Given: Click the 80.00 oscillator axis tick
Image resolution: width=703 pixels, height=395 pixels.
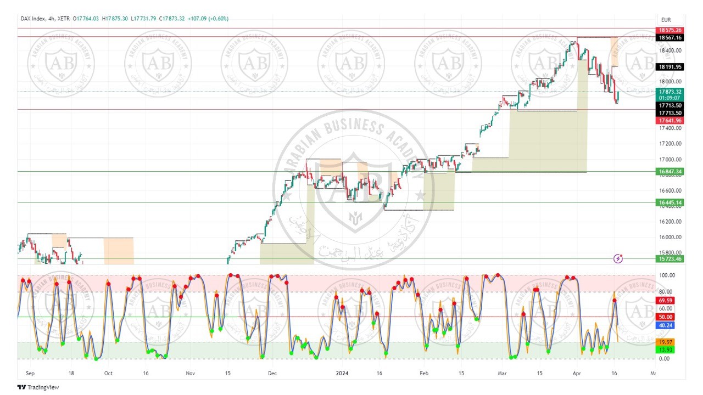Looking at the screenshot, I should coord(665,292).
